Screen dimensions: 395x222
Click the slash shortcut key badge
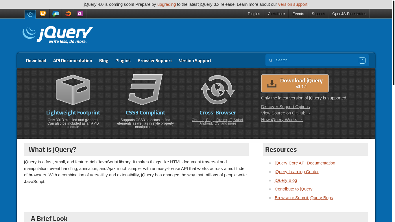tap(362, 60)
